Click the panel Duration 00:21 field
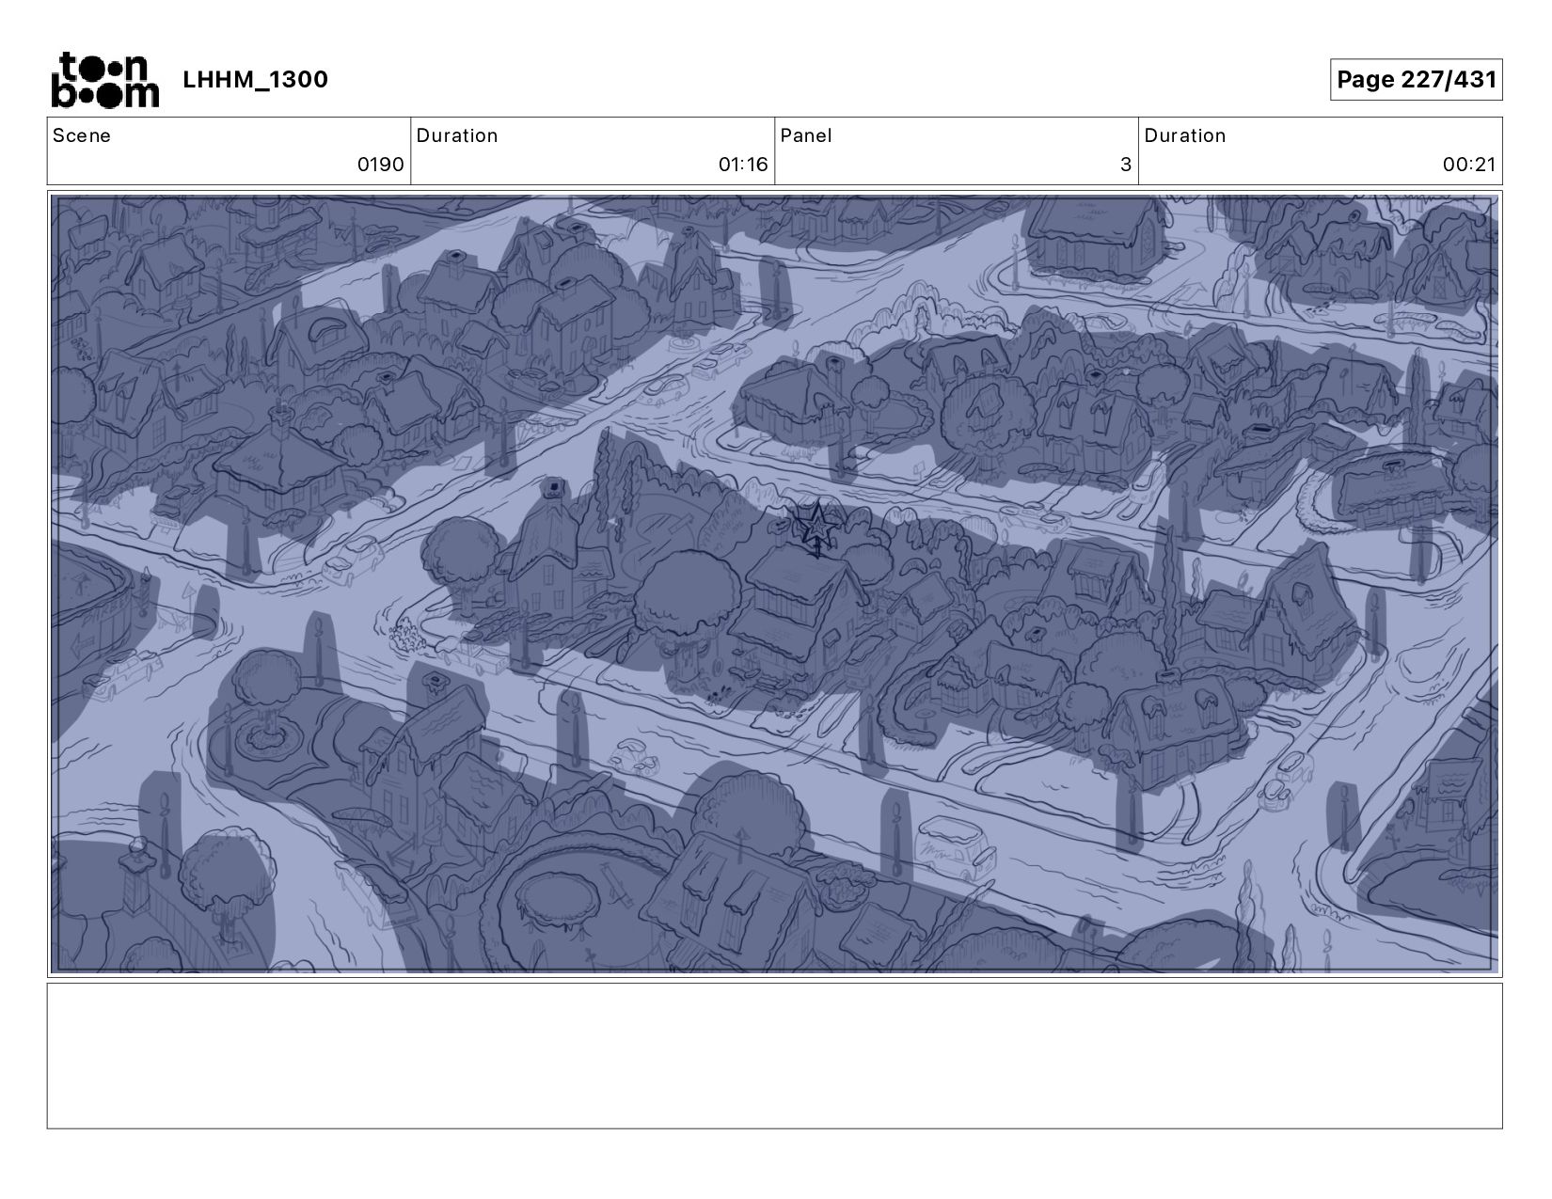Screen dimensions: 1552x1199 (1321, 150)
